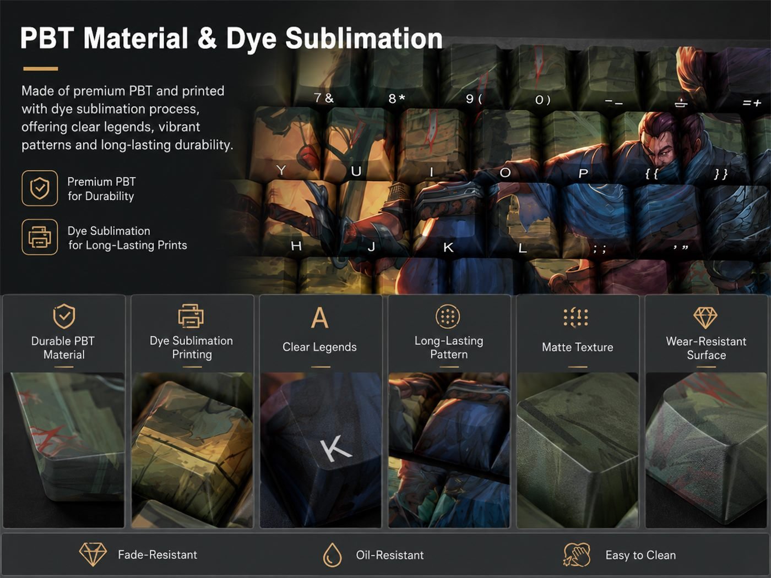Select the Matte Texture dots icon
The height and width of the screenshot is (578, 771).
pos(576,317)
